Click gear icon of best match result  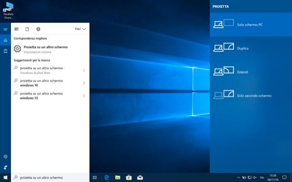pyautogui.click(x=17, y=49)
